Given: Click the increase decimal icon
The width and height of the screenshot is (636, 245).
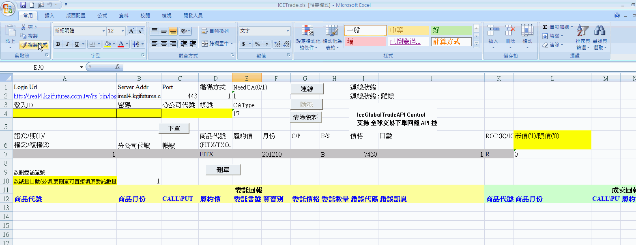Looking at the screenshot, I should click(x=277, y=44).
